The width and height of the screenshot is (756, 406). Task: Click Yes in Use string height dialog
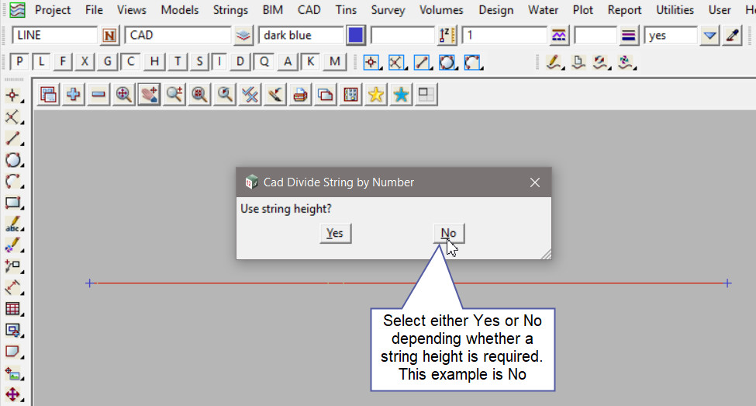335,233
